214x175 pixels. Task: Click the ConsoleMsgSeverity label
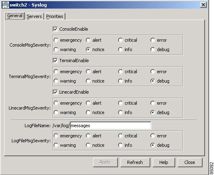[x=30, y=45]
